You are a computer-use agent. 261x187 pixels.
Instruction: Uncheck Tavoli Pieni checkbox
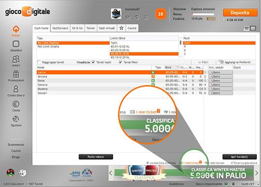[x=120, y=62]
